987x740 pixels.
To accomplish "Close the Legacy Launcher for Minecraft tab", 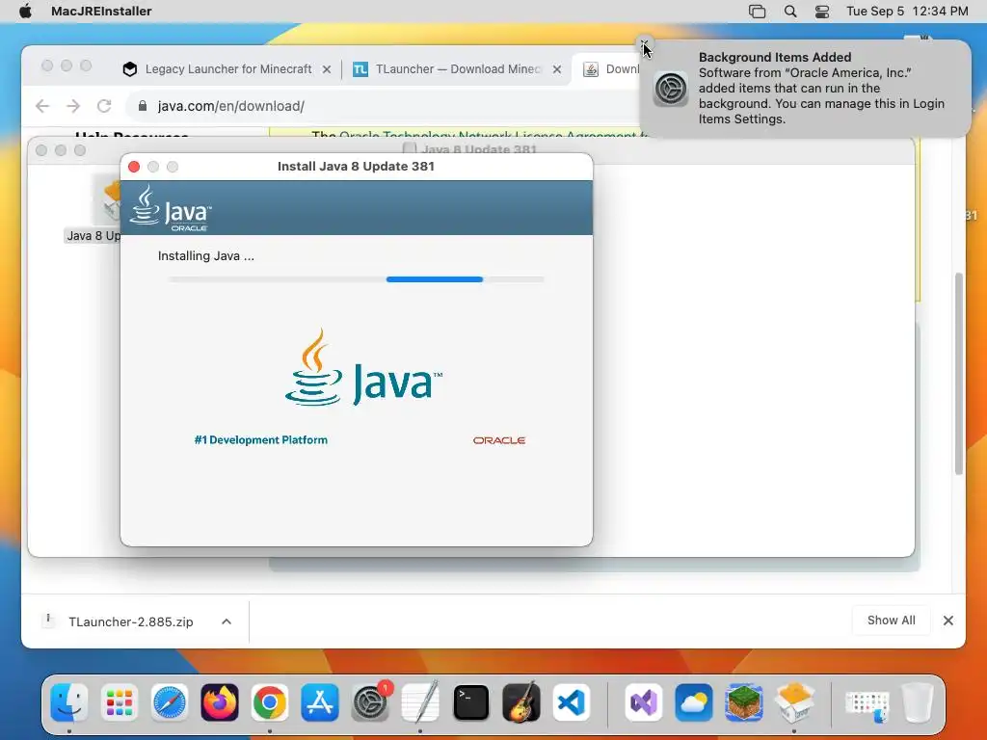I will [327, 69].
